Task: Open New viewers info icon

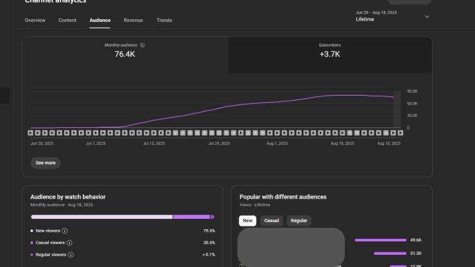Action: [x=65, y=231]
